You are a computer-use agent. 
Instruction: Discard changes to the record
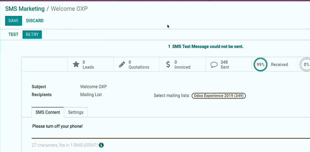(35, 21)
